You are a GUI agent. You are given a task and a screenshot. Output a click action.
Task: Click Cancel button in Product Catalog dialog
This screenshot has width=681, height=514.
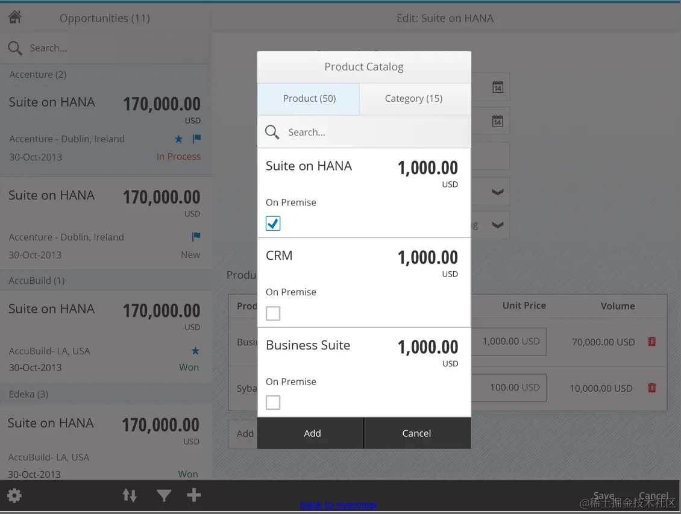pyautogui.click(x=418, y=433)
